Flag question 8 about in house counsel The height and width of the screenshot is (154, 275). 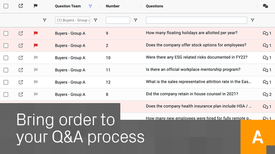36,94
